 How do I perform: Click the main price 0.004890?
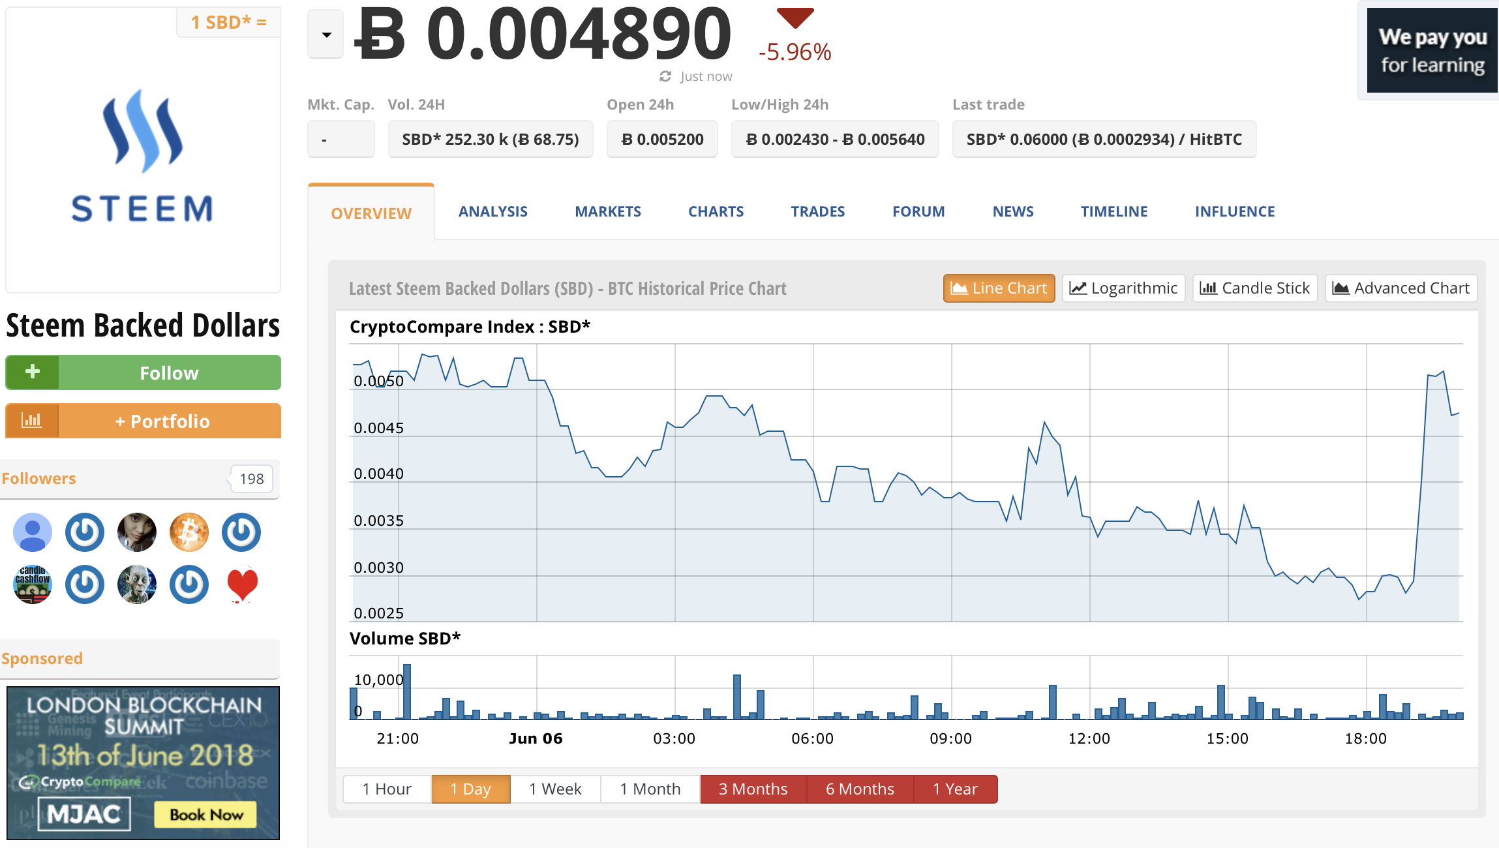(x=543, y=33)
